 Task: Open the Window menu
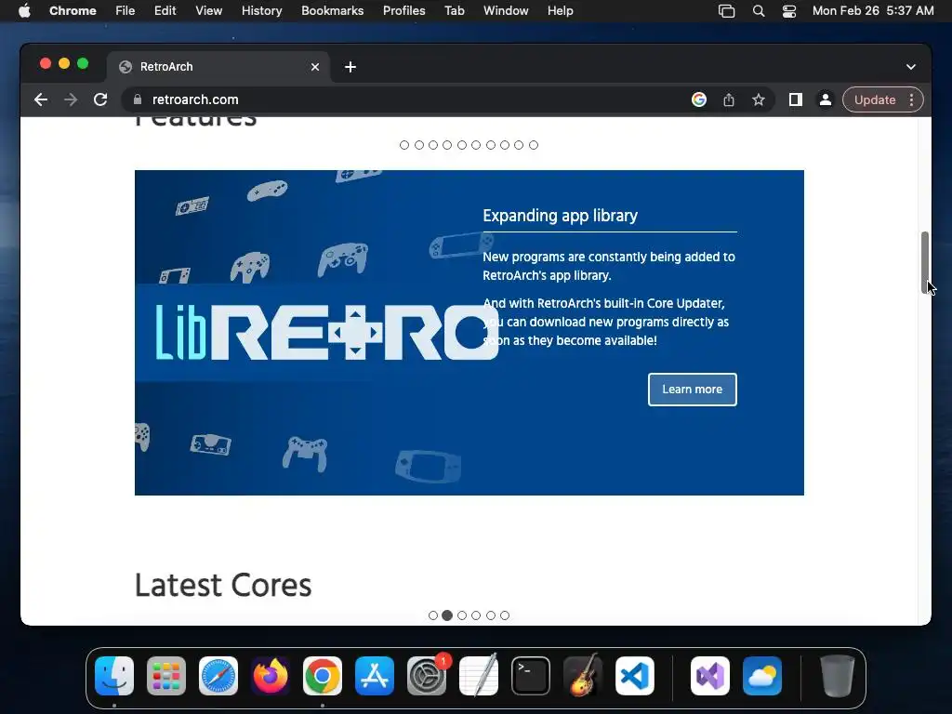(x=506, y=11)
